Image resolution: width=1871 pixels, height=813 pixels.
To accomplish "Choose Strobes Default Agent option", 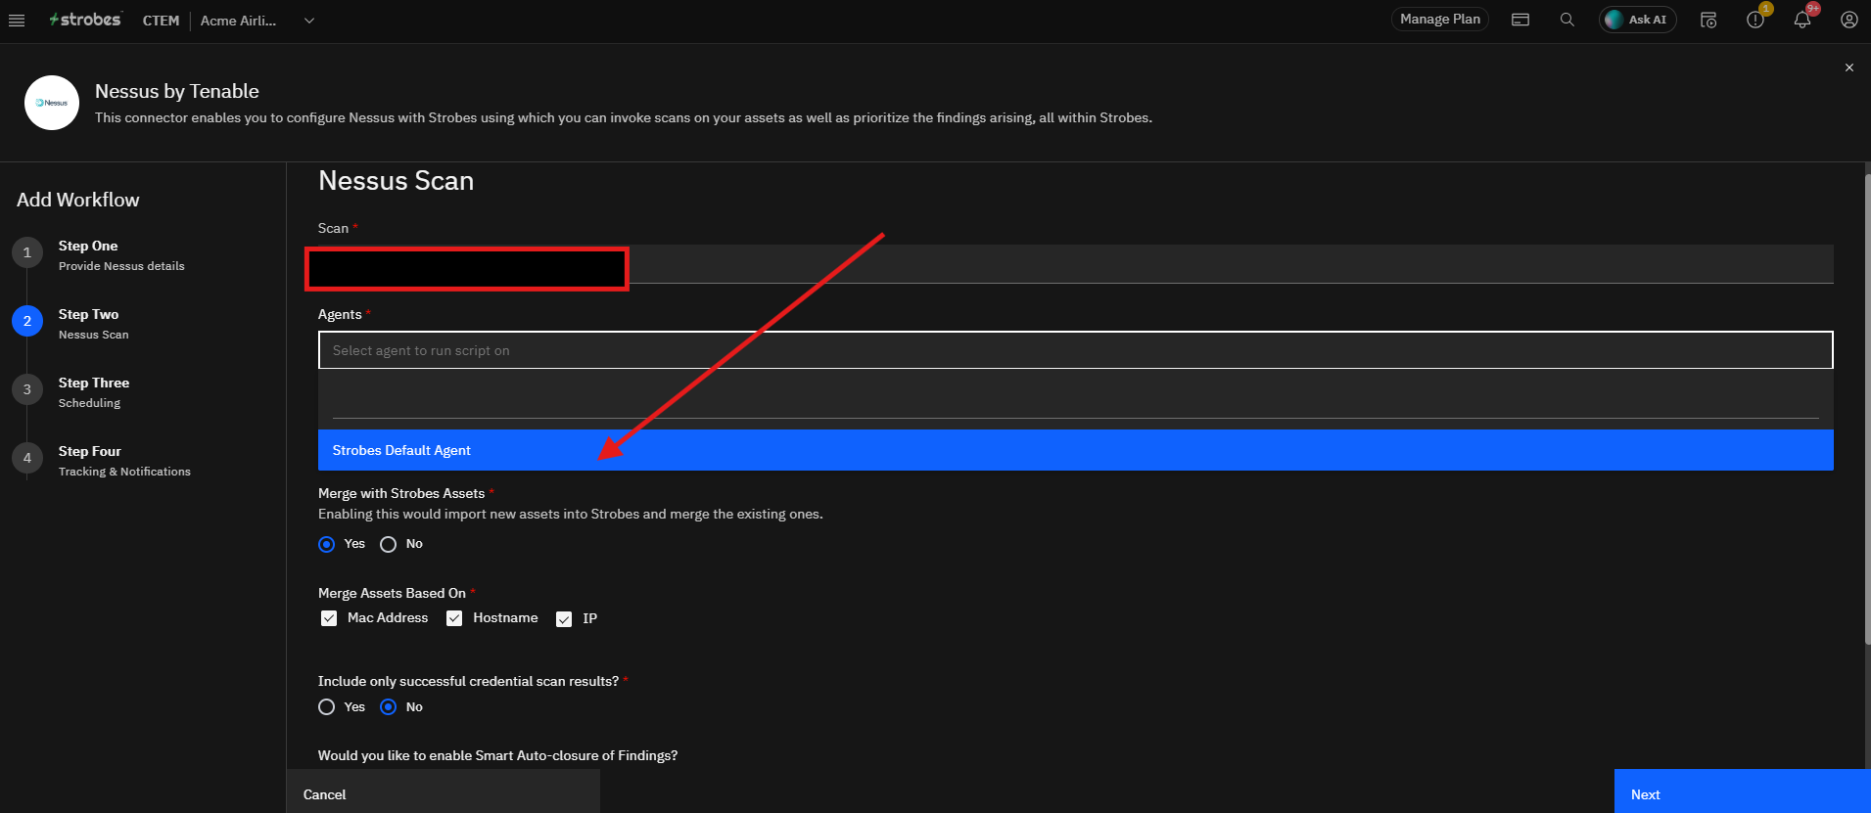I will click(1075, 450).
